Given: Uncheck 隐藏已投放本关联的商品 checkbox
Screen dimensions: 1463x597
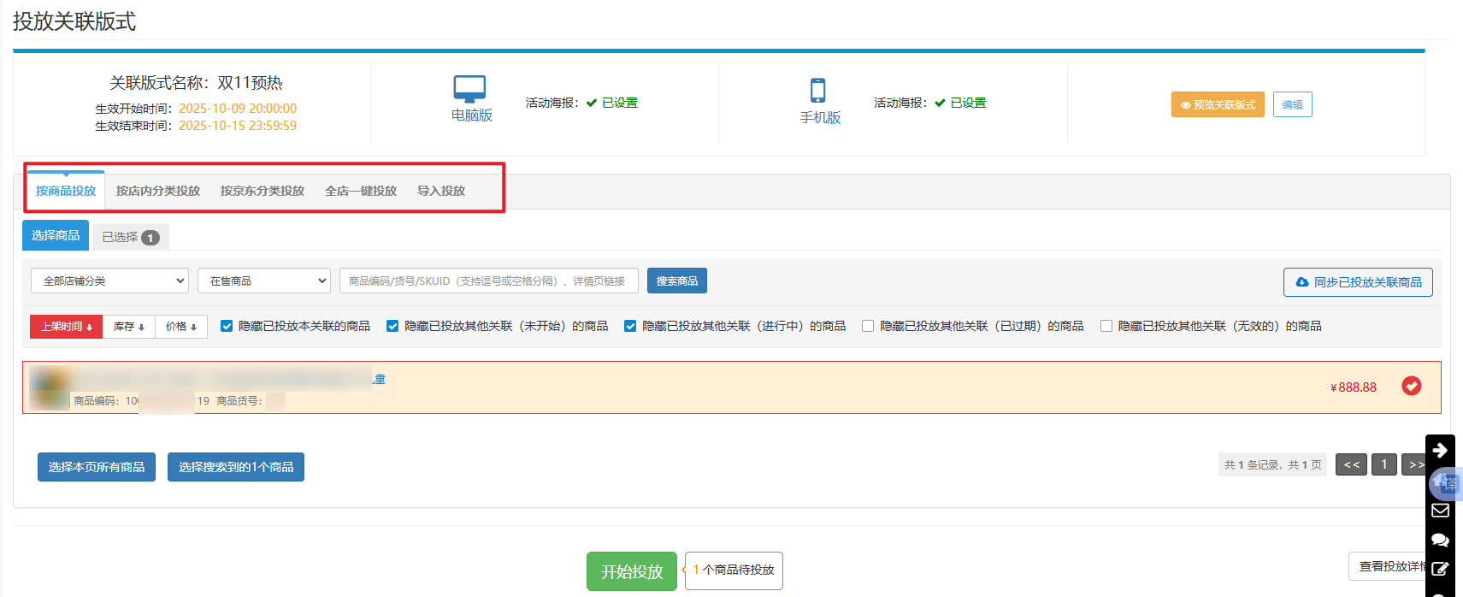Looking at the screenshot, I should (x=227, y=326).
